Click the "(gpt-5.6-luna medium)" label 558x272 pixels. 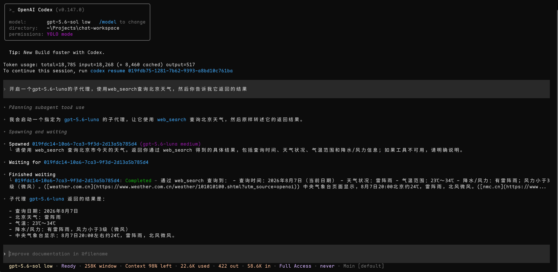pos(170,144)
